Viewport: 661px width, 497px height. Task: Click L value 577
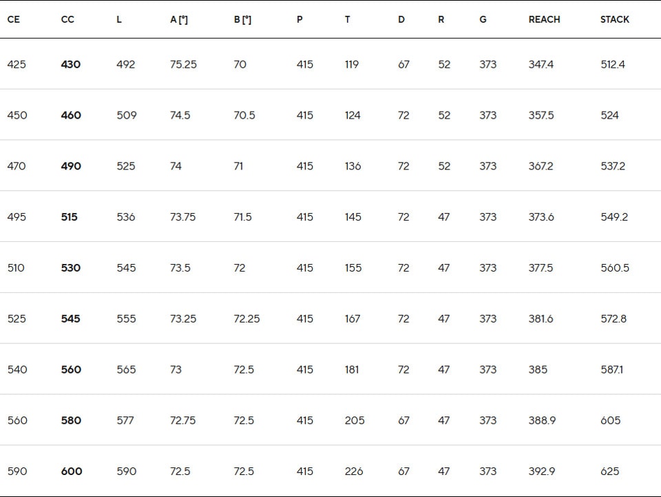[125, 420]
